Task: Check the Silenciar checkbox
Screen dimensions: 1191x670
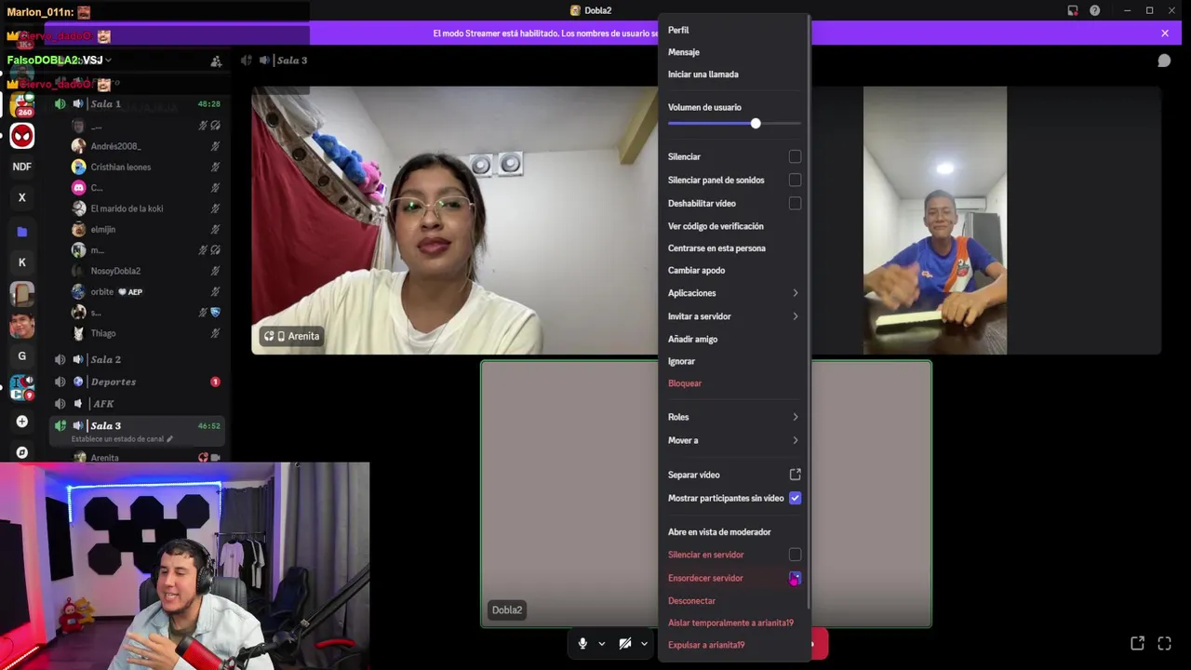Action: tap(795, 156)
